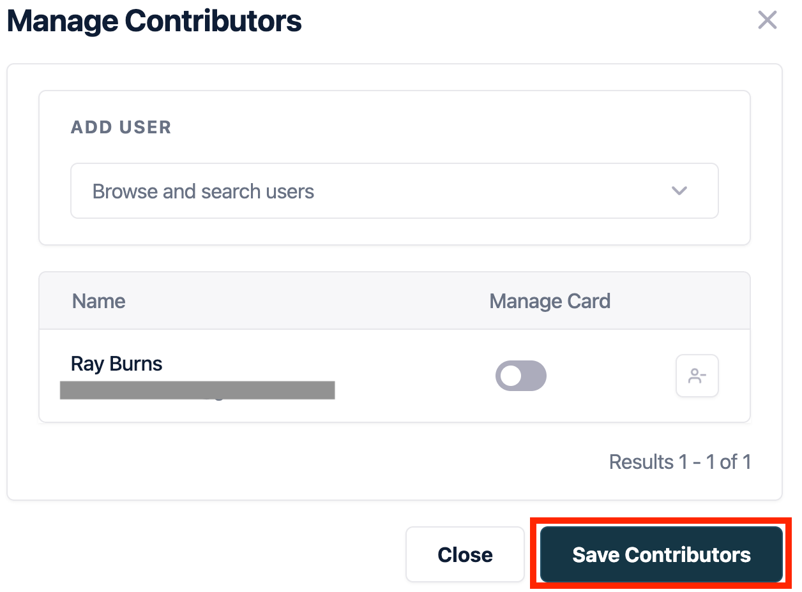Click blank area inside the ADD USER card

click(447, 128)
